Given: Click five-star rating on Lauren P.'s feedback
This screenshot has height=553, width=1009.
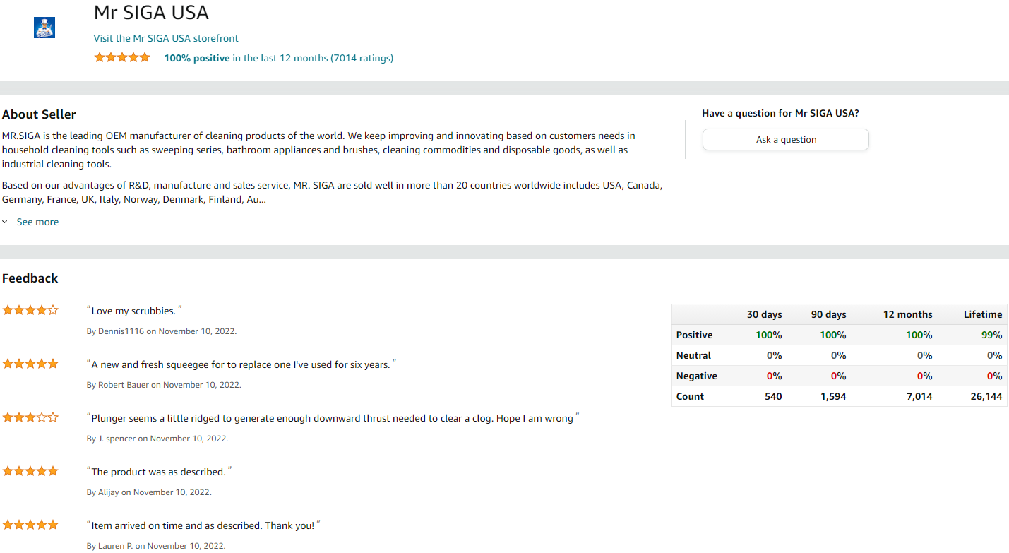Looking at the screenshot, I should coord(30,525).
